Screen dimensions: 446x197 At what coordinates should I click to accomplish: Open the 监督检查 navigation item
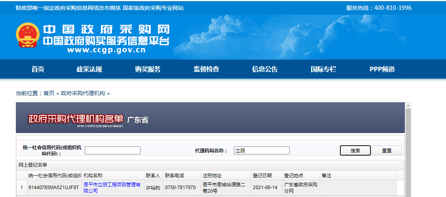[x=207, y=69]
